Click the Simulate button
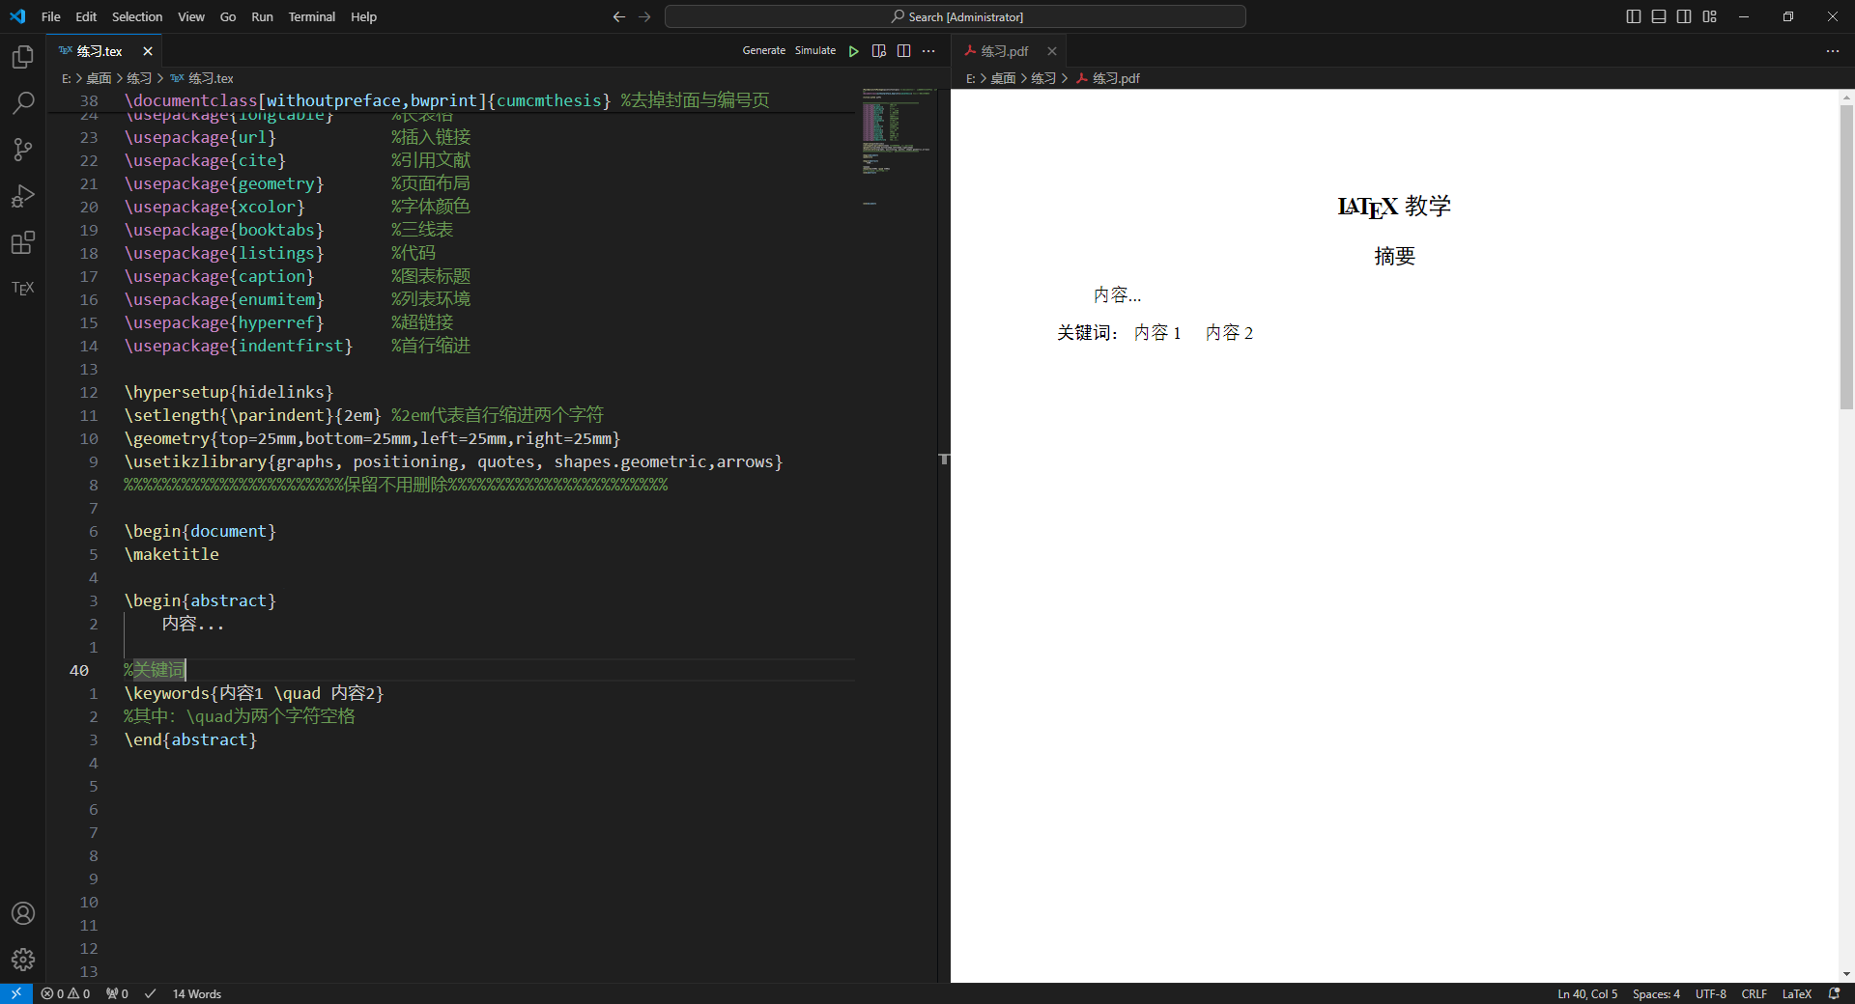The image size is (1855, 1004). (x=814, y=51)
